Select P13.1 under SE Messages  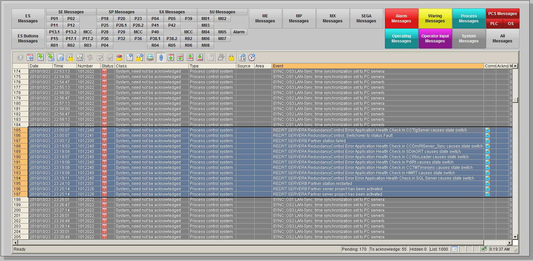pyautogui.click(x=54, y=32)
